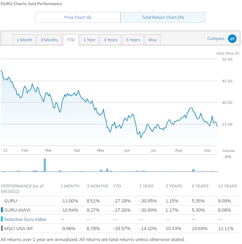Viewport: 242px width, 244px height.
Task: Click the Solactive Guru Index cyan marker
Action: coord(2,219)
